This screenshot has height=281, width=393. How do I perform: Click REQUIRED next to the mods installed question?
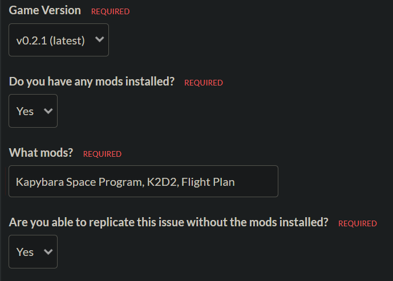click(x=203, y=83)
